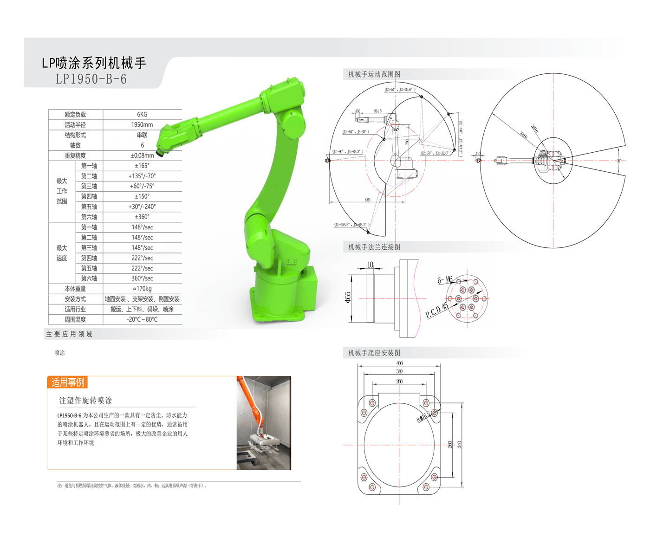650x557 pixels.
Task: Click the "10" dimension on the flange drawing
Action: (x=370, y=265)
